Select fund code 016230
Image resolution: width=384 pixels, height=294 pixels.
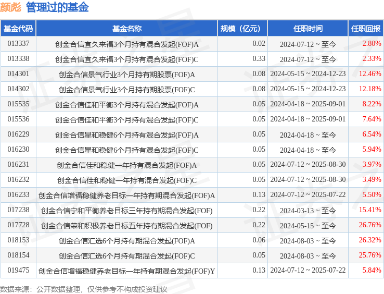coord(18,150)
